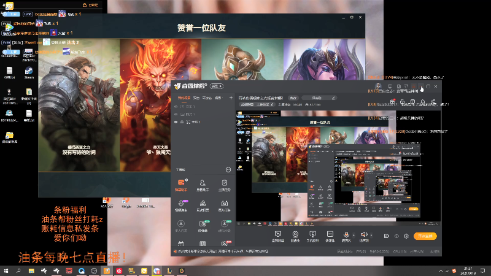Open the help question-mark icon in the title bar

click(x=406, y=86)
